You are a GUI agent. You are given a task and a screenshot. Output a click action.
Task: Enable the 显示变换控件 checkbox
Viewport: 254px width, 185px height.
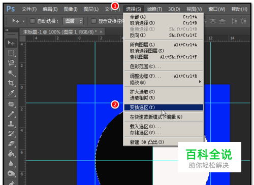pyautogui.click(x=93, y=21)
